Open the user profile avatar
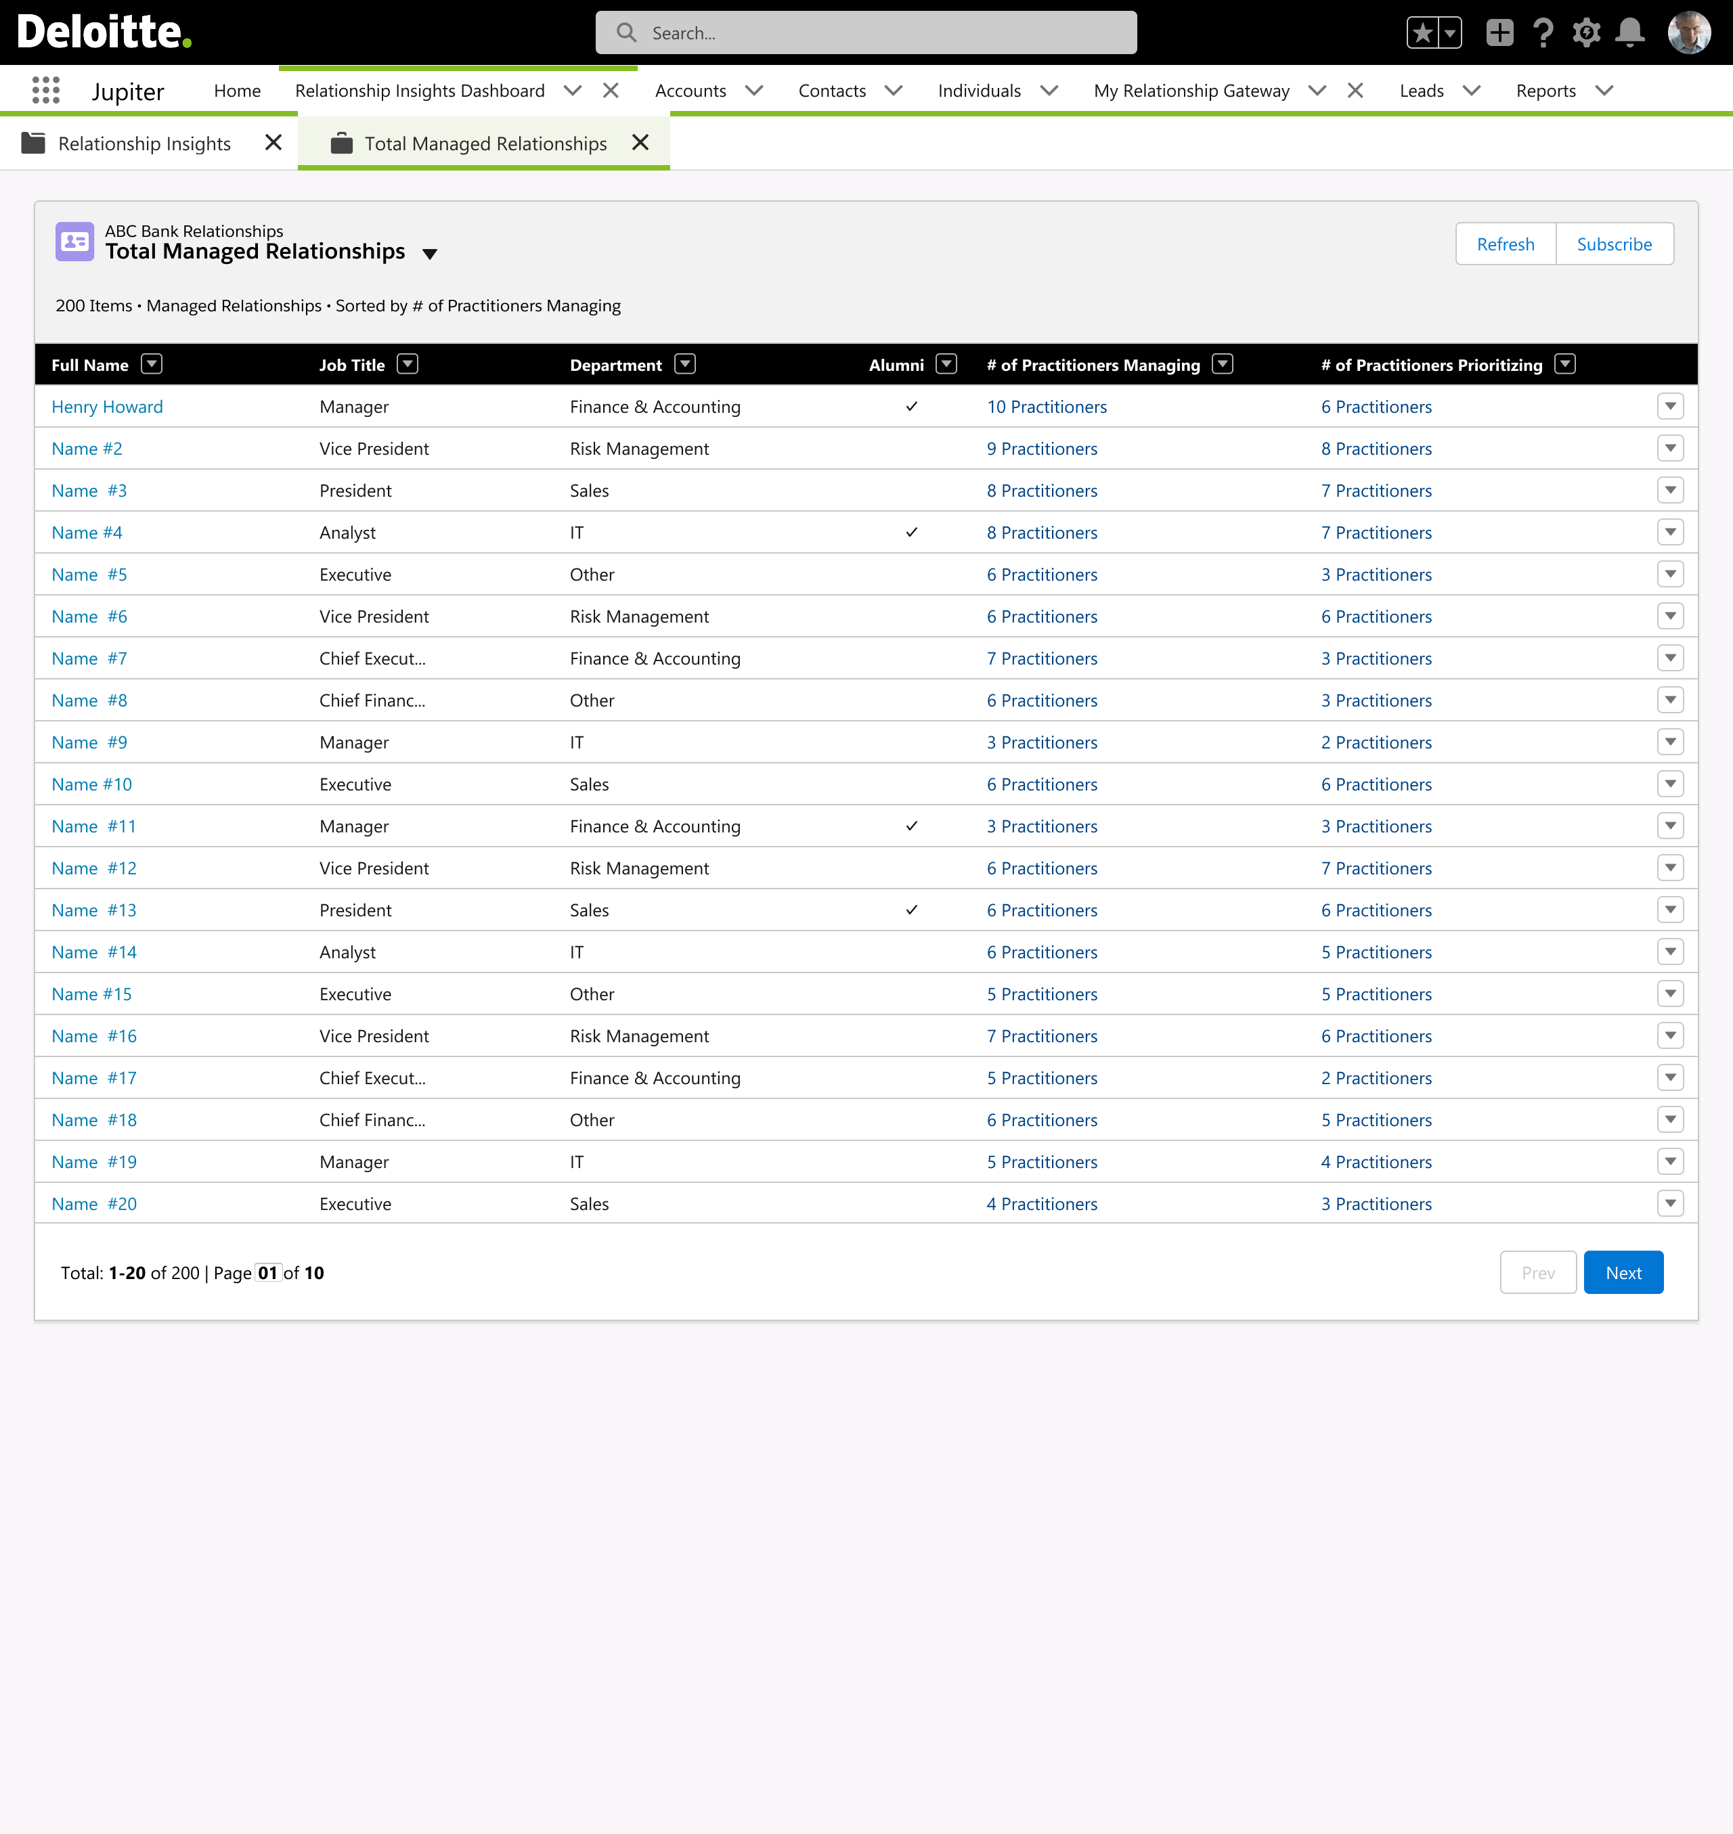1733x1834 pixels. 1688,33
